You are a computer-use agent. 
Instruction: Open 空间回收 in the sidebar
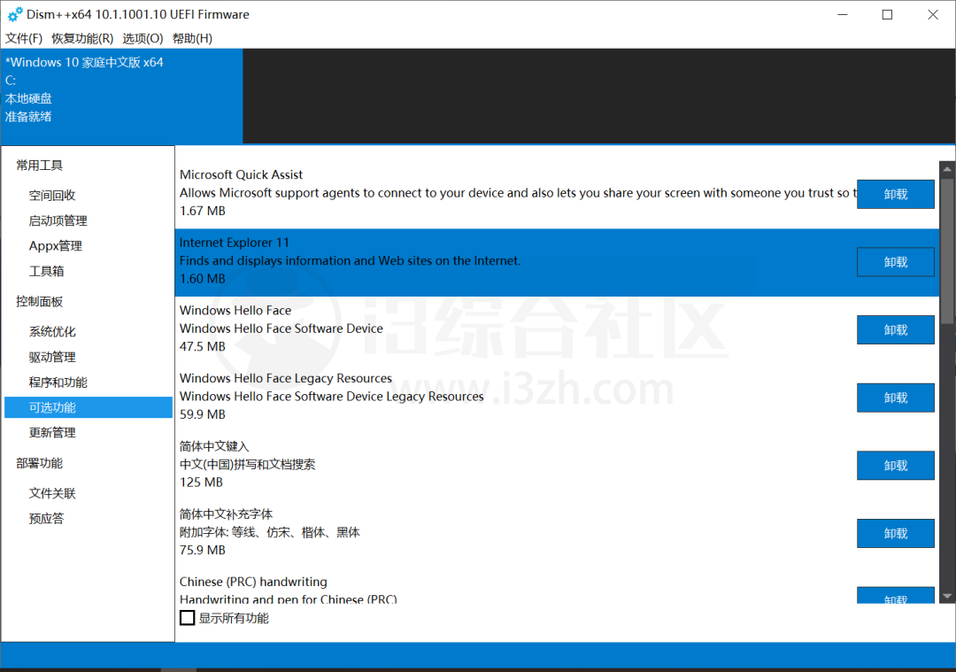(52, 195)
